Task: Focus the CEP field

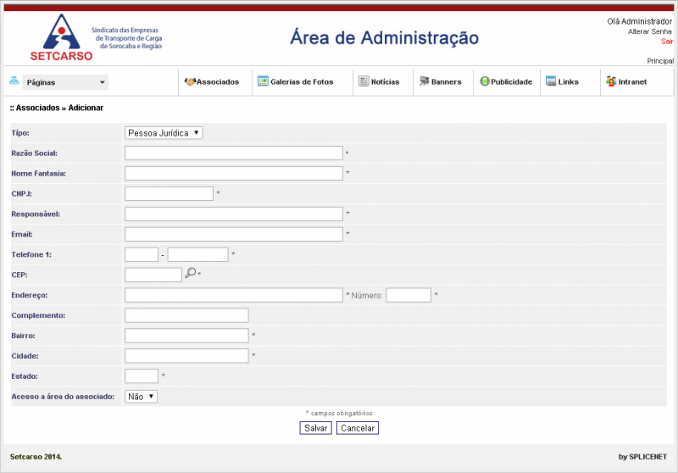Action: [x=153, y=275]
